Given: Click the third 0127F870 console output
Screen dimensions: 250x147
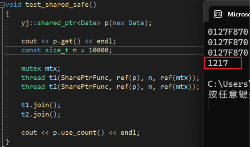Looking at the screenshot, I should (228, 53).
